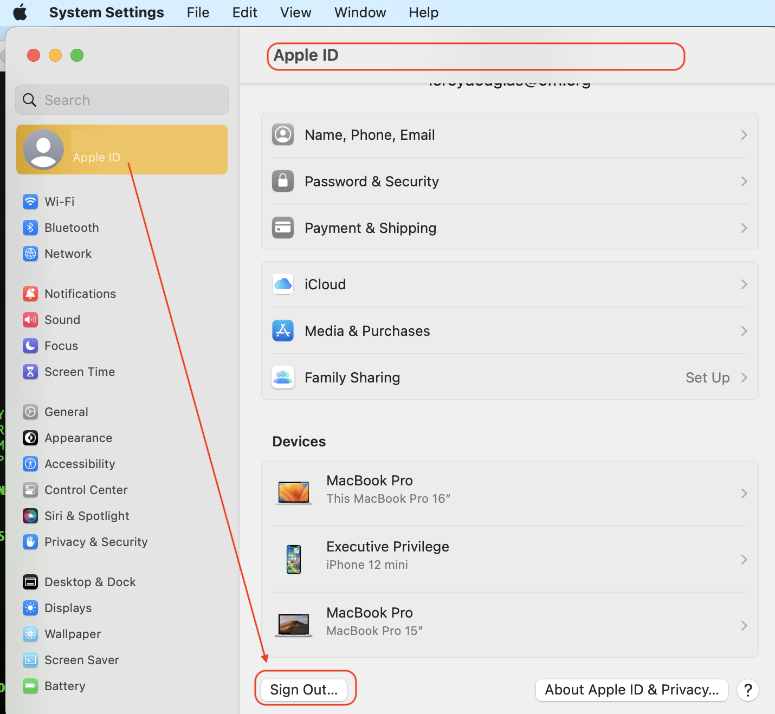Click the Privacy & Security hand icon
Viewport: 775px width, 714px height.
(x=30, y=542)
